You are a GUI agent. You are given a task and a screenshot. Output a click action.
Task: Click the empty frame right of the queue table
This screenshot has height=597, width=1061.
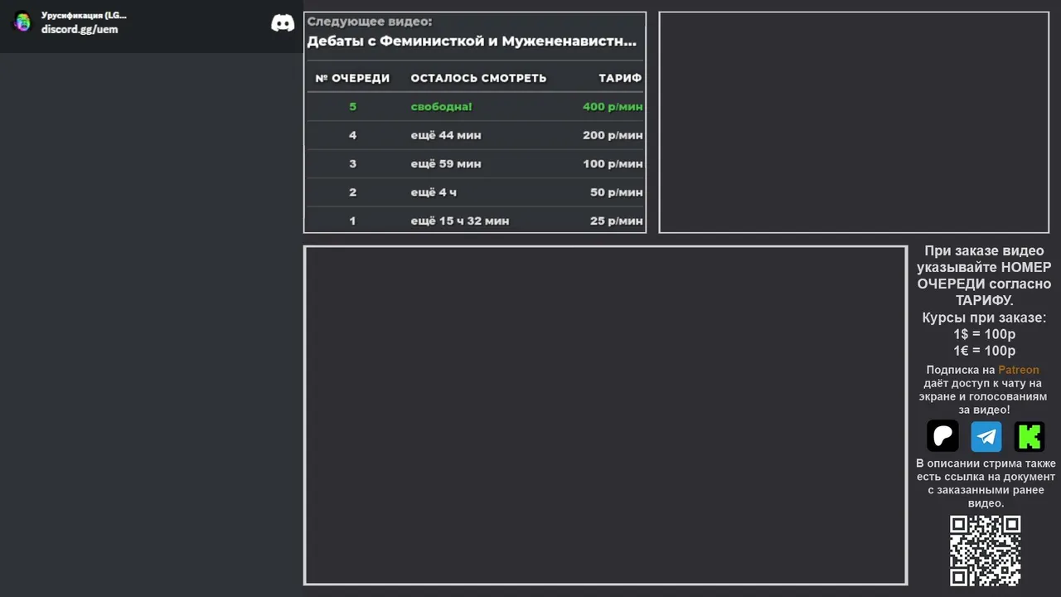click(x=854, y=122)
